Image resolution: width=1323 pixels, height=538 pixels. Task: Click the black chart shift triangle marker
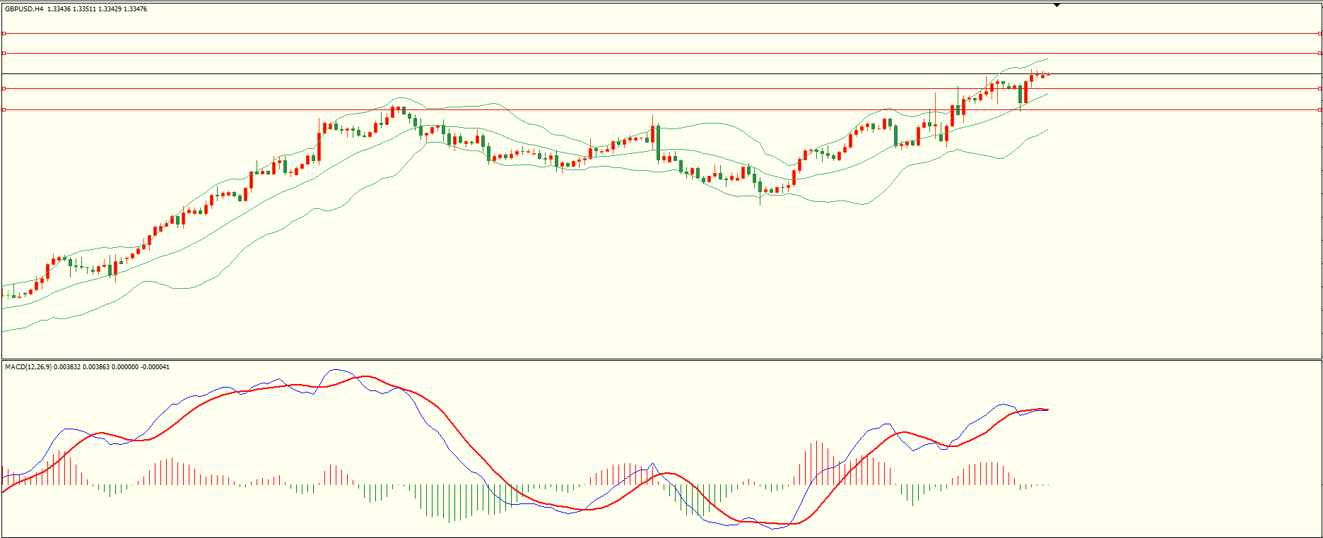[1057, 5]
